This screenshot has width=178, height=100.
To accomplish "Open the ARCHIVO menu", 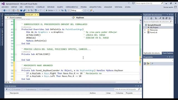I will coord(5,7).
